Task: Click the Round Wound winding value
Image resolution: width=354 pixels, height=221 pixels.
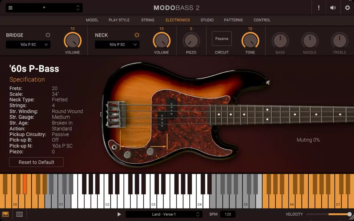Action: click(x=67, y=111)
